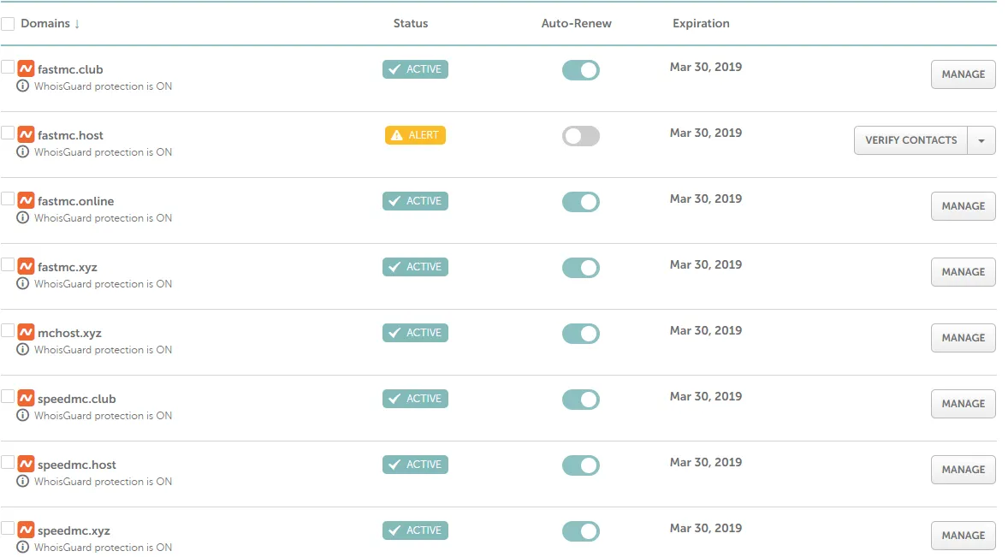Click the Namecheap logo icon beside speedmc.xyz

coord(26,530)
